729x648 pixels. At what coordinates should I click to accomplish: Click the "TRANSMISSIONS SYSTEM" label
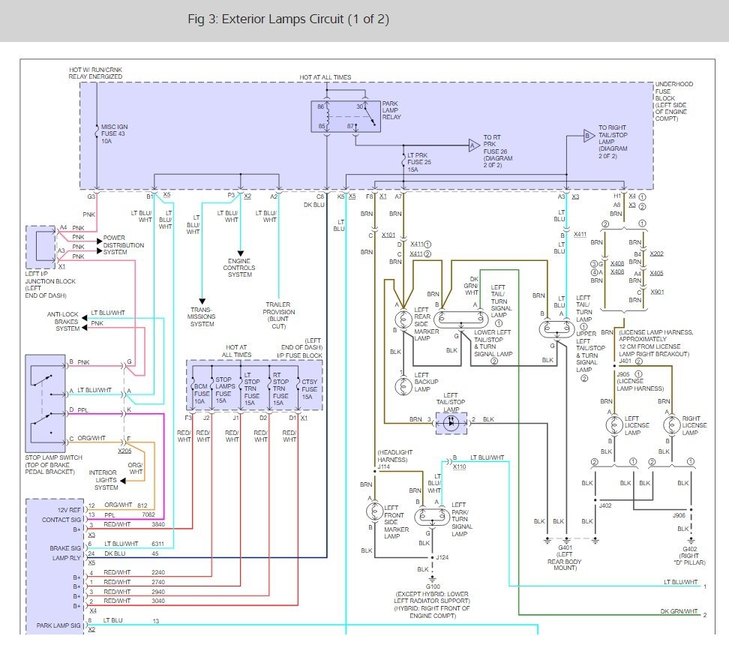[201, 316]
